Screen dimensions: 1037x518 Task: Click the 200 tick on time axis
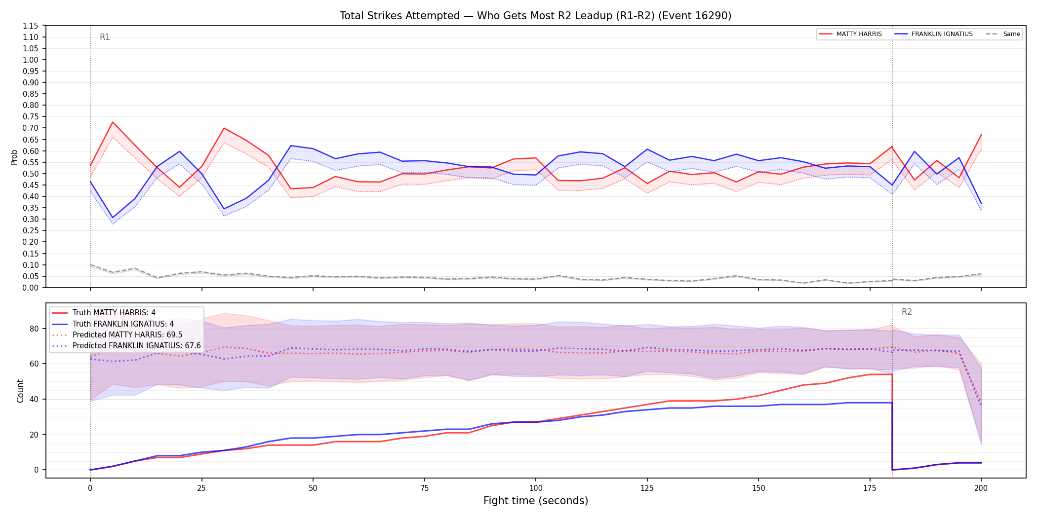point(981,488)
